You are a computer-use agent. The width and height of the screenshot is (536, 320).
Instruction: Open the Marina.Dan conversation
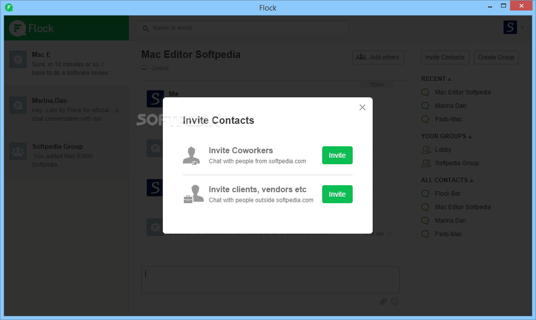(x=66, y=109)
